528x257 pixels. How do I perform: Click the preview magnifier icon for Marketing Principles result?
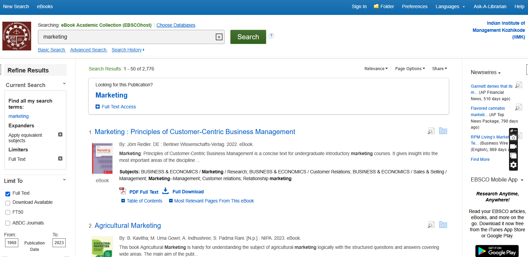pos(431,131)
